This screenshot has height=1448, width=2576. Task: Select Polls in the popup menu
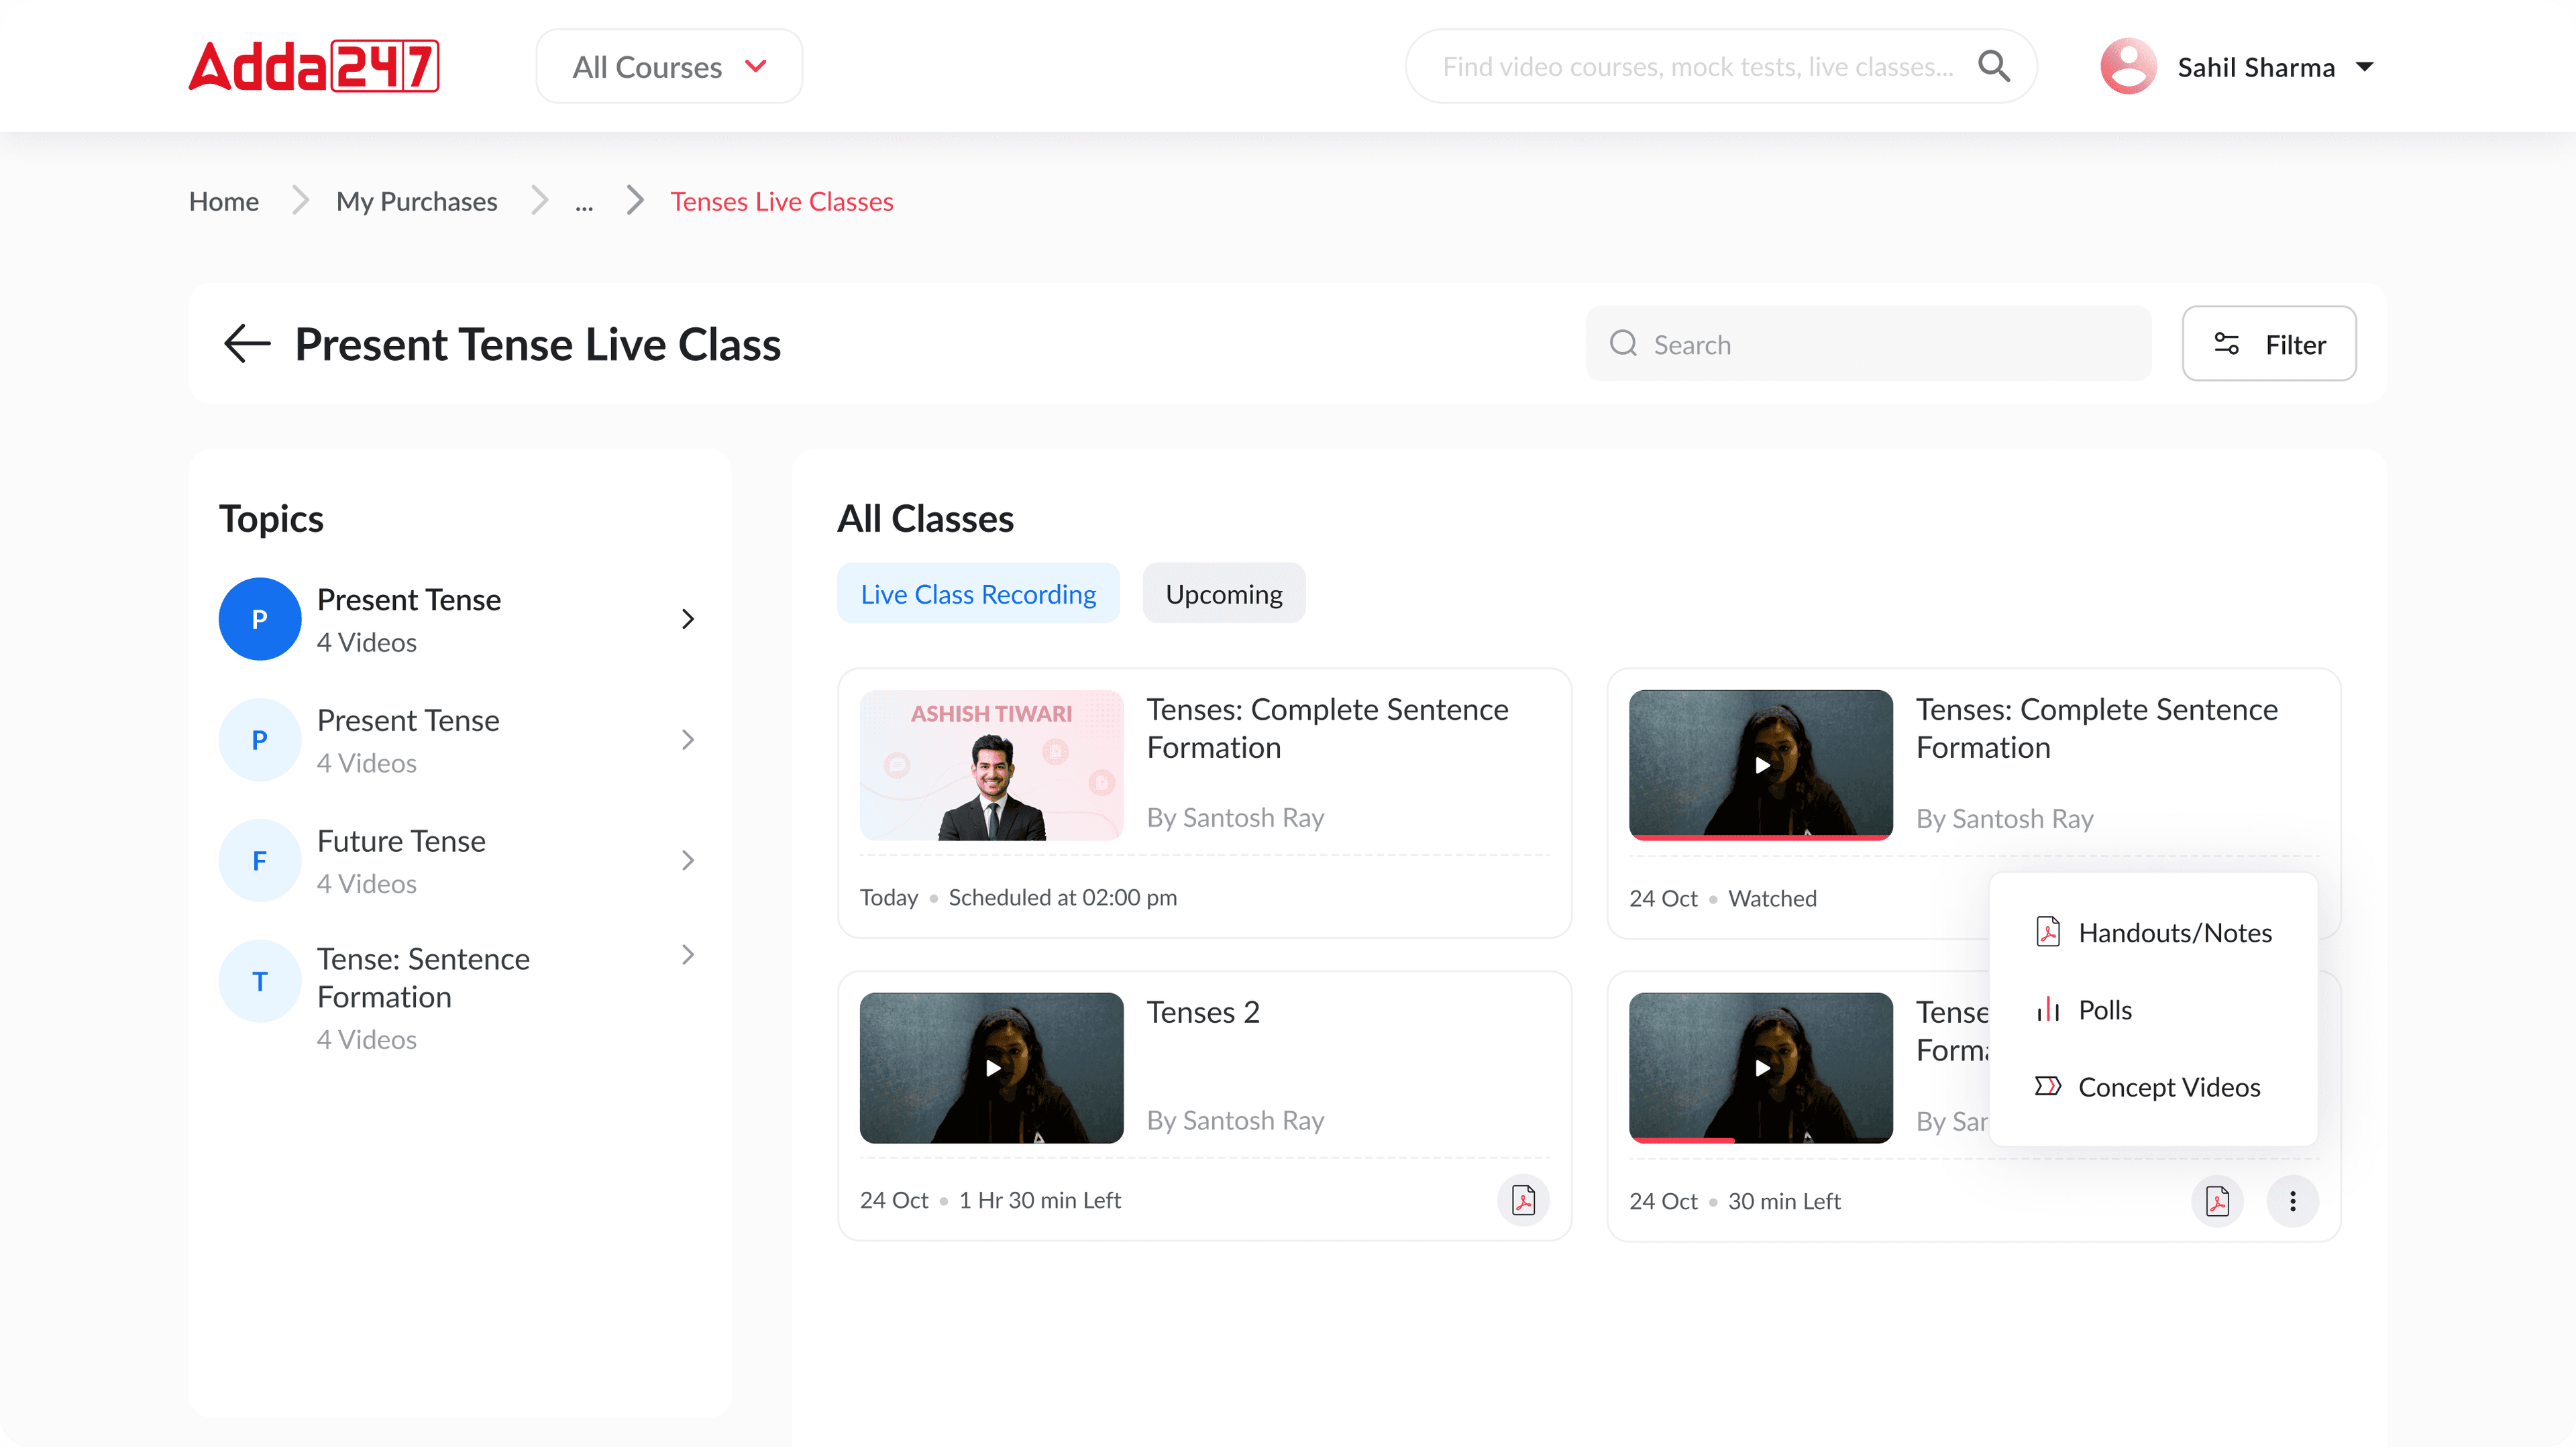pos(2104,1010)
